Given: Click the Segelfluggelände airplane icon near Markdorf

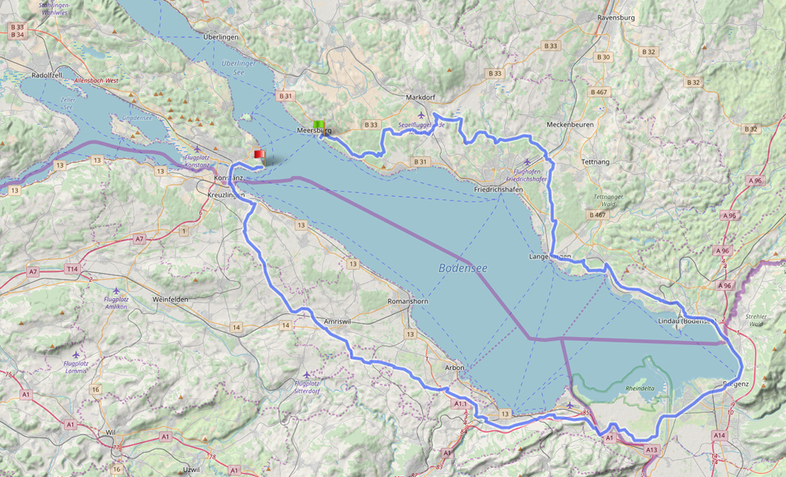Looking at the screenshot, I should tap(421, 116).
